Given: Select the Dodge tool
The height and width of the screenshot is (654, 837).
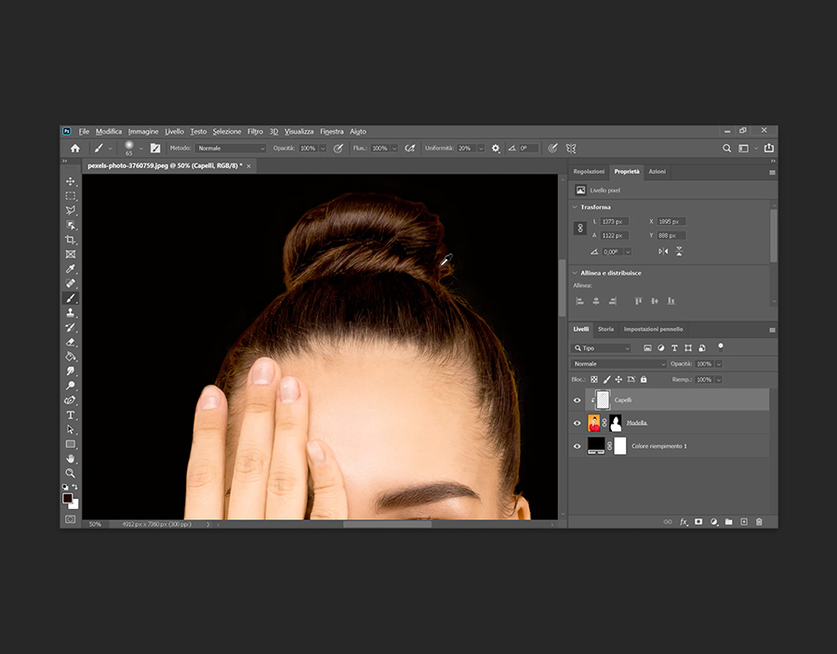Looking at the screenshot, I should (x=71, y=386).
